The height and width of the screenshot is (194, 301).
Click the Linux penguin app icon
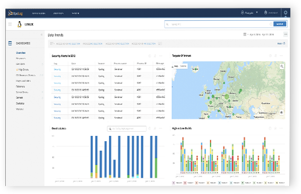[20, 24]
